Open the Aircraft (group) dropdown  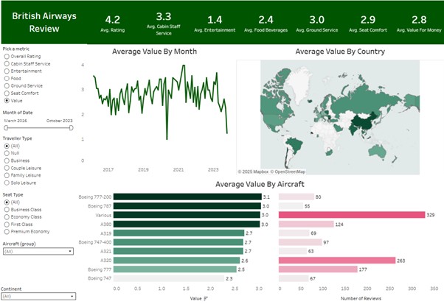(38, 251)
